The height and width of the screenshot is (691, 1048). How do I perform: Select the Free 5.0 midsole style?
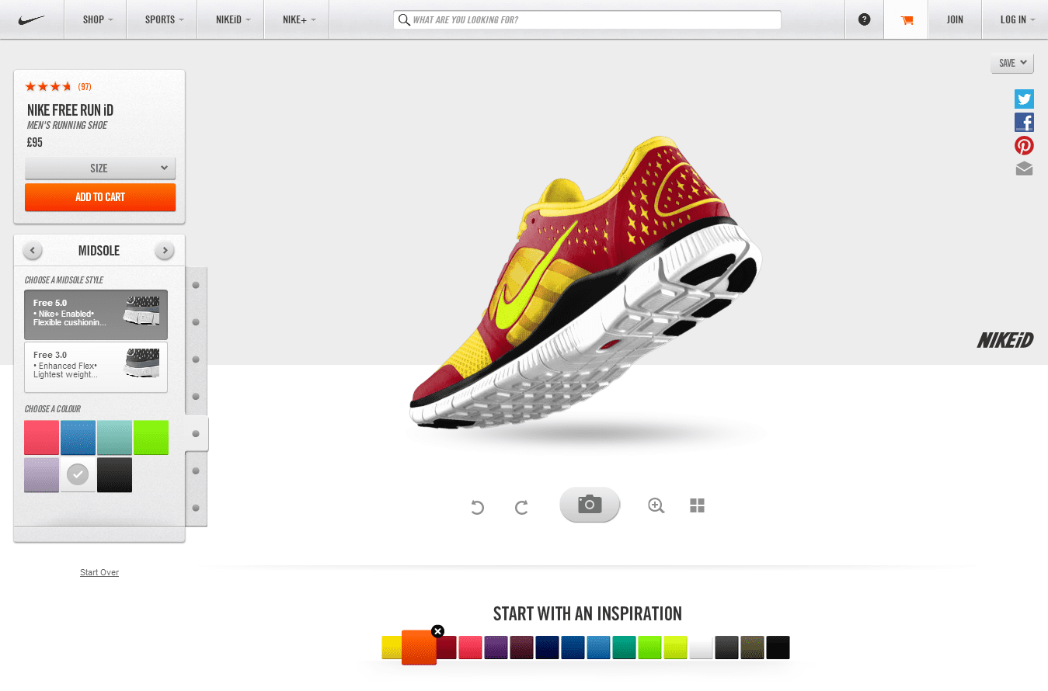tap(96, 314)
